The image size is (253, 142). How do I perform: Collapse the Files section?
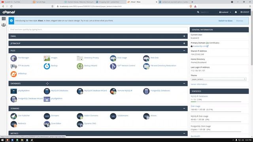[x=184, y=50]
